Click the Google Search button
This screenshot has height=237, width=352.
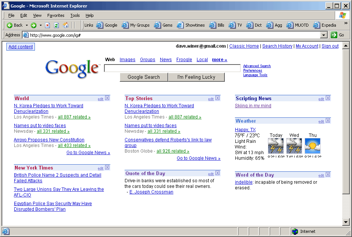144,77
